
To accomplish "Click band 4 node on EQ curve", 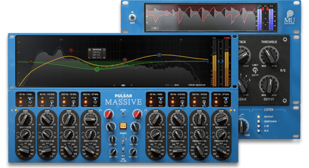I will 159,55.
